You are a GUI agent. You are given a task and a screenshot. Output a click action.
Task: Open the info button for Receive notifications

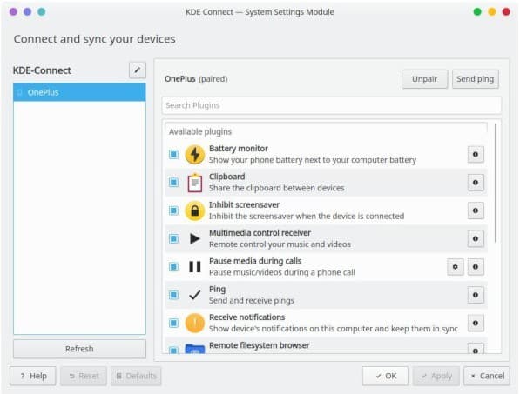[x=476, y=324]
